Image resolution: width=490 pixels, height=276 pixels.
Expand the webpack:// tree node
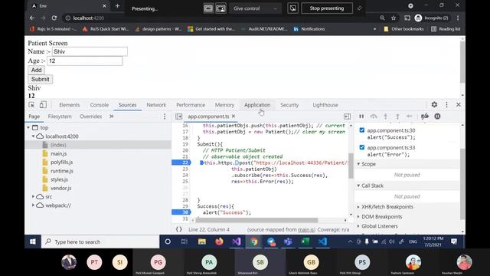click(33, 205)
